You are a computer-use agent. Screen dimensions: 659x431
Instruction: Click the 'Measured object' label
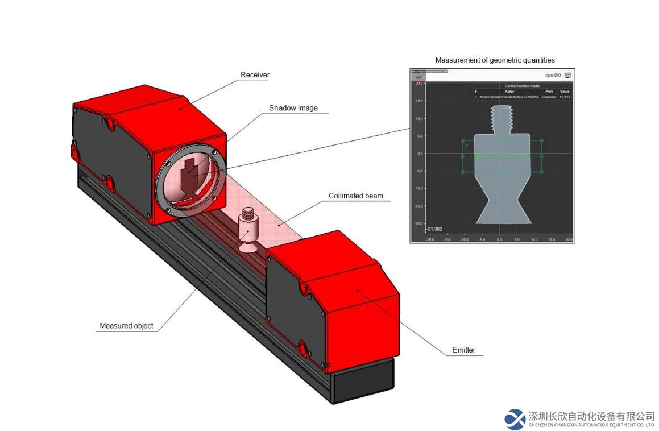(126, 325)
